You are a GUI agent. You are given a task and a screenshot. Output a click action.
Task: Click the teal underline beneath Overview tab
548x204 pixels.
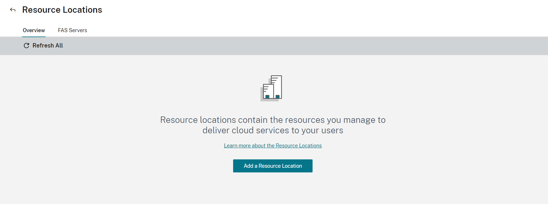coord(34,37)
